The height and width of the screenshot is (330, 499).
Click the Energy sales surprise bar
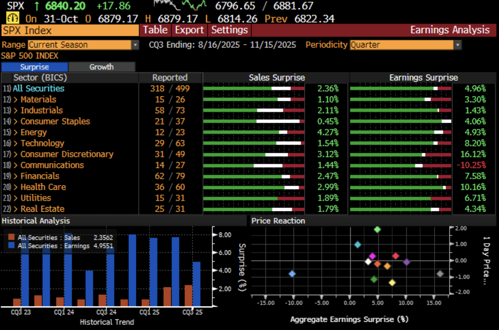click(x=254, y=132)
